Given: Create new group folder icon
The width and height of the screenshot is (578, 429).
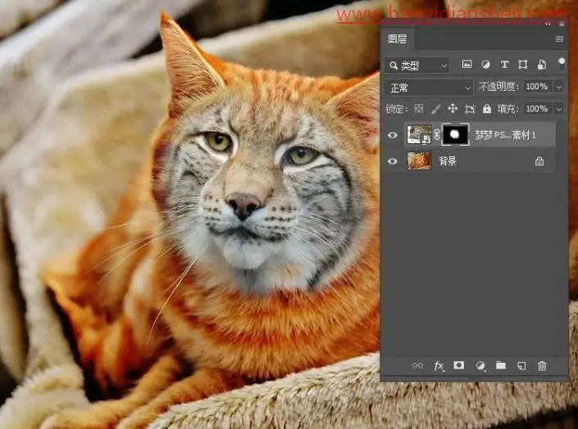Looking at the screenshot, I should click(x=501, y=365).
